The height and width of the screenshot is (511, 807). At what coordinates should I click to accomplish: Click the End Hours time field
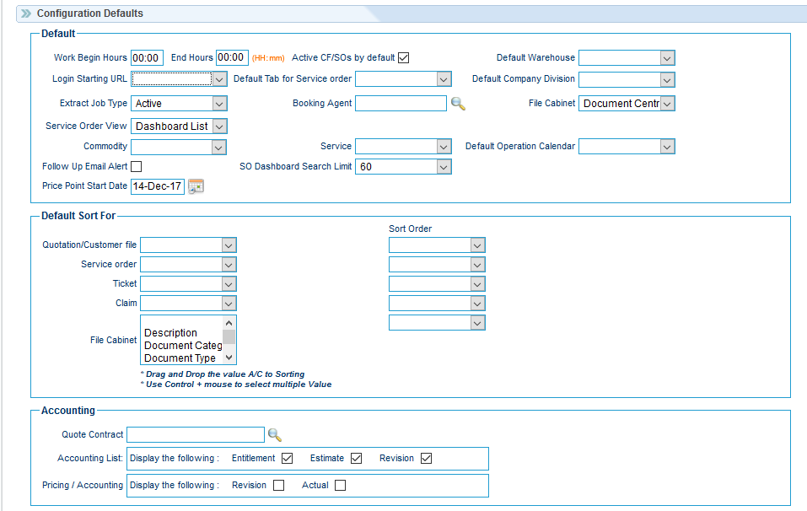232,57
